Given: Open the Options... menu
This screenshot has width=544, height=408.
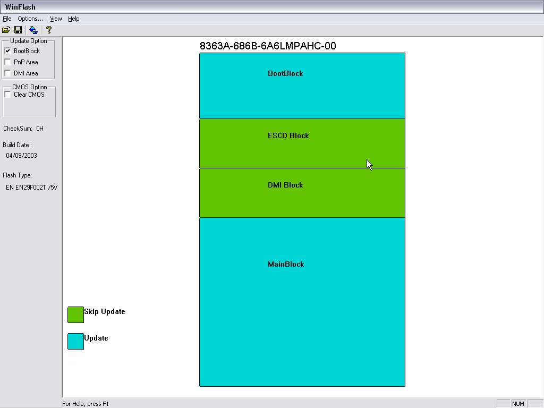Looking at the screenshot, I should (30, 19).
